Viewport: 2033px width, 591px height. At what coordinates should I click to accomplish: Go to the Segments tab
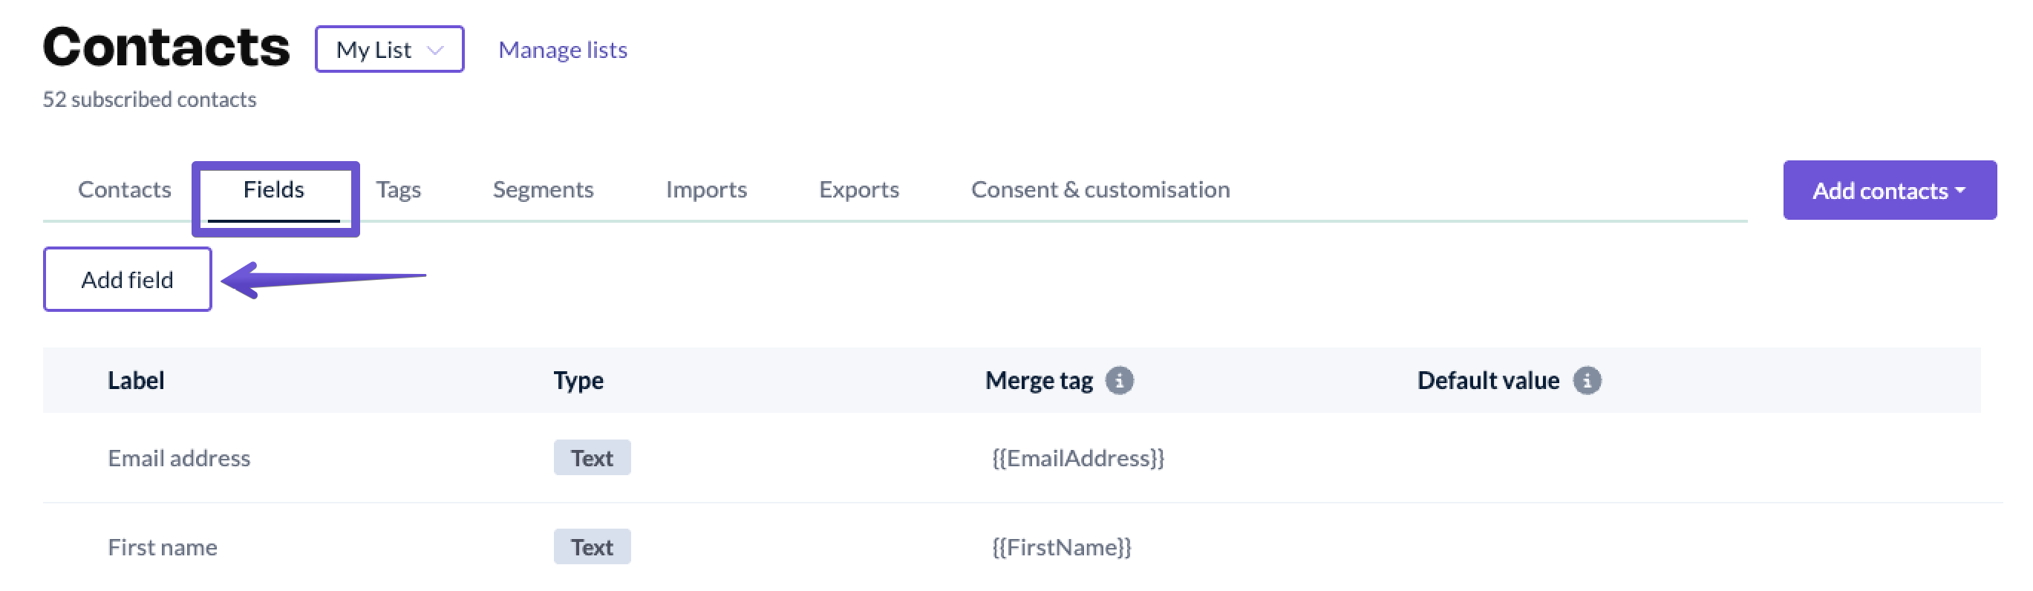(x=543, y=189)
